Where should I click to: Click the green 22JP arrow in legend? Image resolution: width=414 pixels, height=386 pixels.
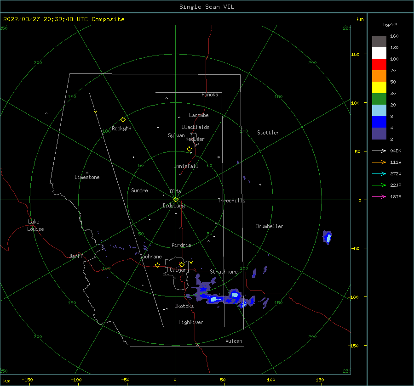pos(379,185)
